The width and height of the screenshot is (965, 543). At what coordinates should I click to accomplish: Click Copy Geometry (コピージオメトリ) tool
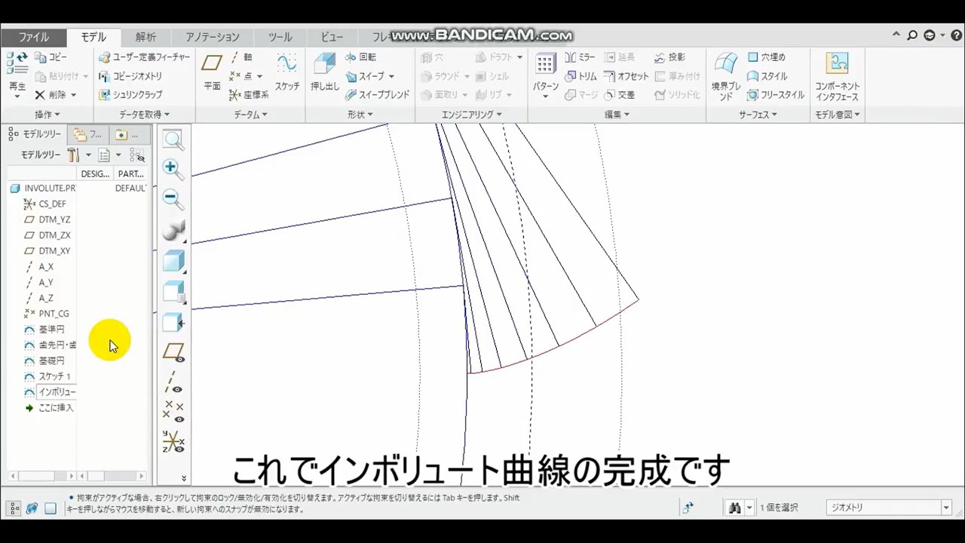(x=130, y=76)
